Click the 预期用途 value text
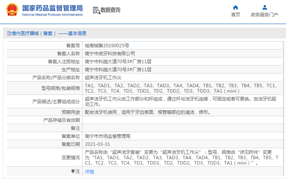 148,112
